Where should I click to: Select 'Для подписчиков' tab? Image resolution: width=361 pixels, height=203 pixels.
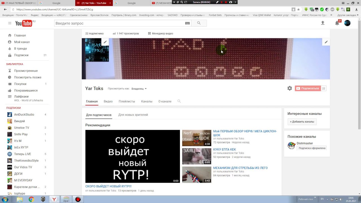(x=99, y=115)
